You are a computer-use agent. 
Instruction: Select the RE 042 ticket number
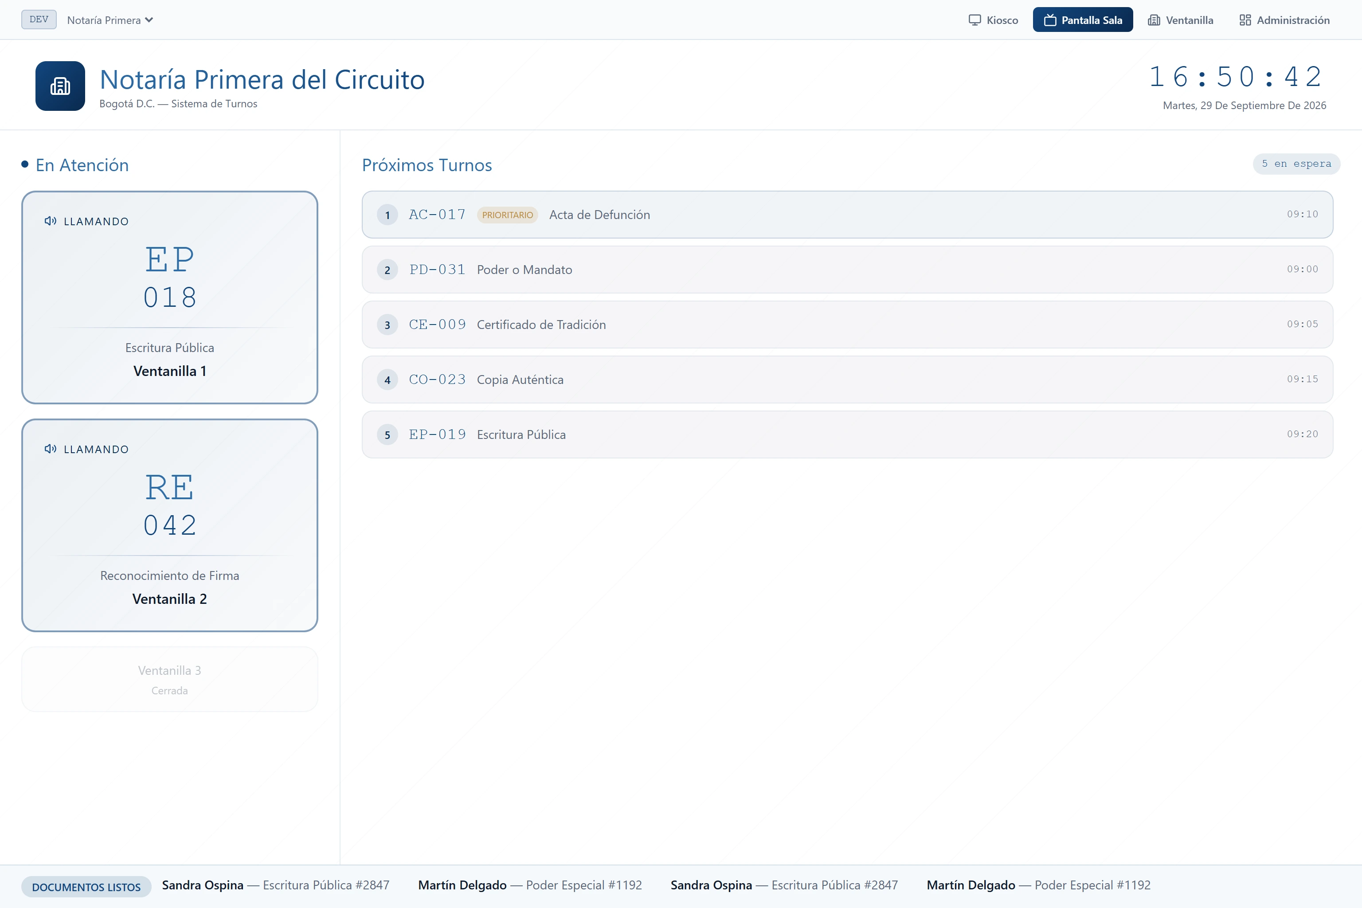pos(170,505)
